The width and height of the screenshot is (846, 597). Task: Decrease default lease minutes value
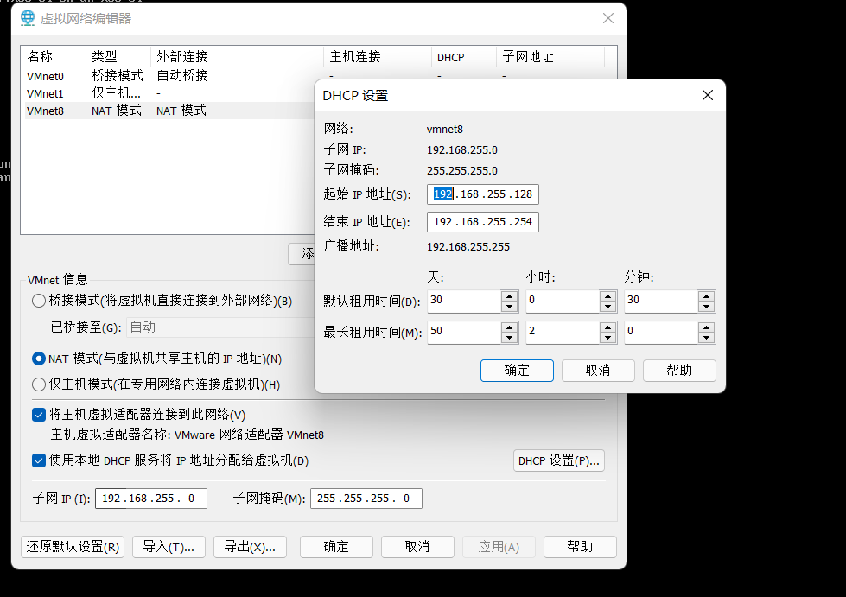click(706, 307)
